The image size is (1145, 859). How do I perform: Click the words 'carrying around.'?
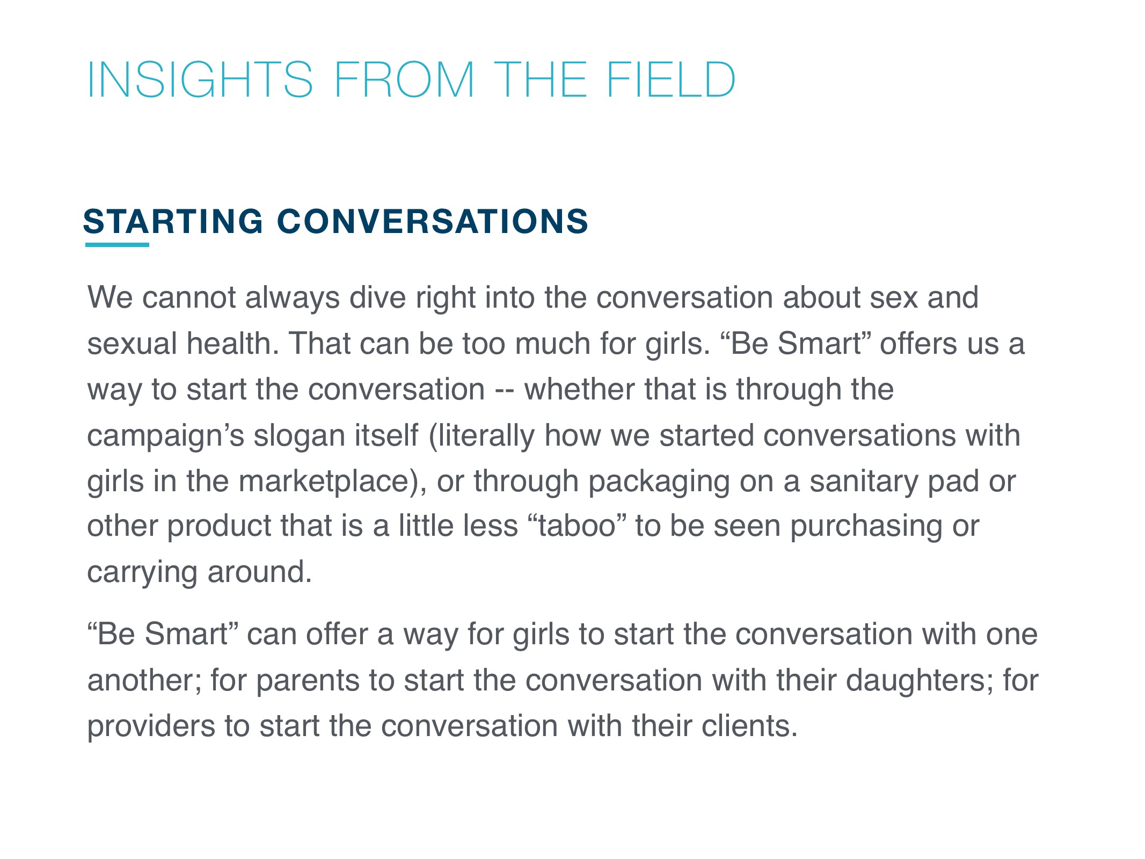[199, 572]
